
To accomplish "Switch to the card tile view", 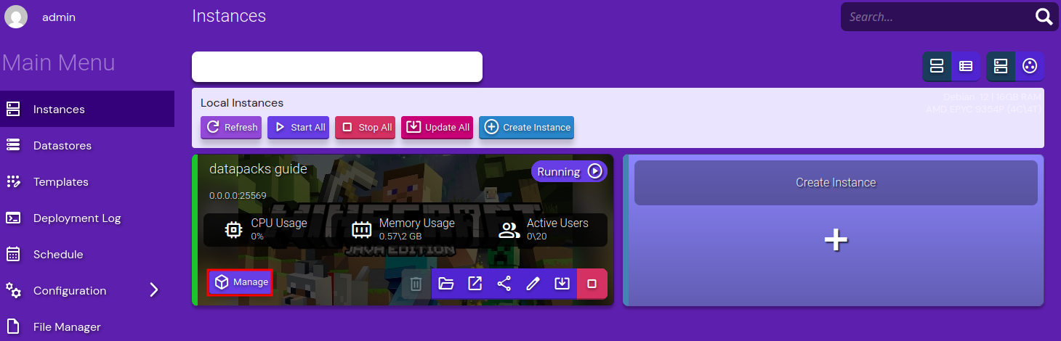I will [x=937, y=66].
